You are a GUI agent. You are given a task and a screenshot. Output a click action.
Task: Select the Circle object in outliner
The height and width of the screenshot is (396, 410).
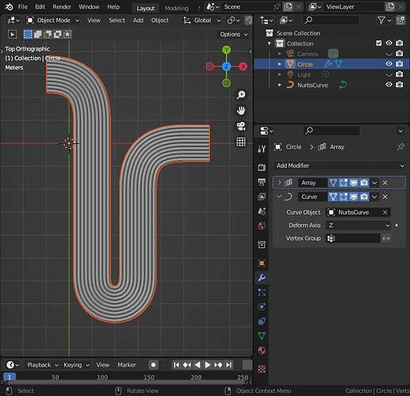point(305,64)
